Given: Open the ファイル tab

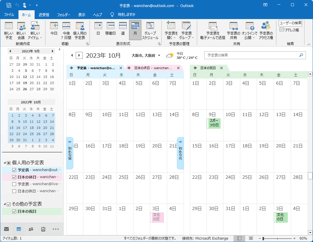Looking at the screenshot, I should [9, 15].
